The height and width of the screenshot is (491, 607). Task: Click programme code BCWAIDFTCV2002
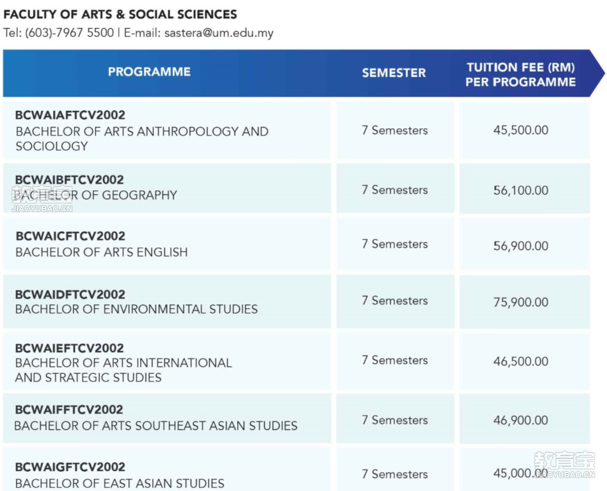coord(70,294)
